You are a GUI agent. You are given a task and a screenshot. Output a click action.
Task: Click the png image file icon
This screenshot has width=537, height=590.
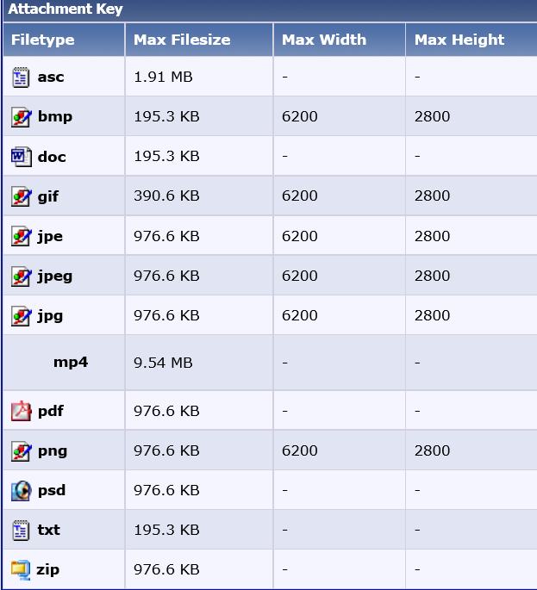22,450
